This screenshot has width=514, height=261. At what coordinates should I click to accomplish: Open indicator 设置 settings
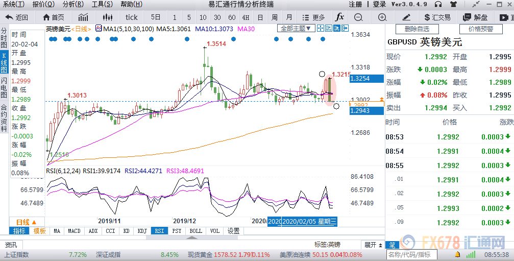pyautogui.click(x=233, y=231)
